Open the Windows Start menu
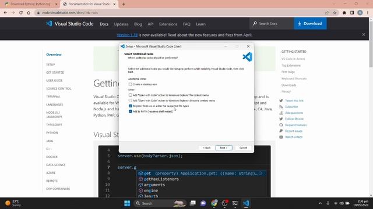 127,203
